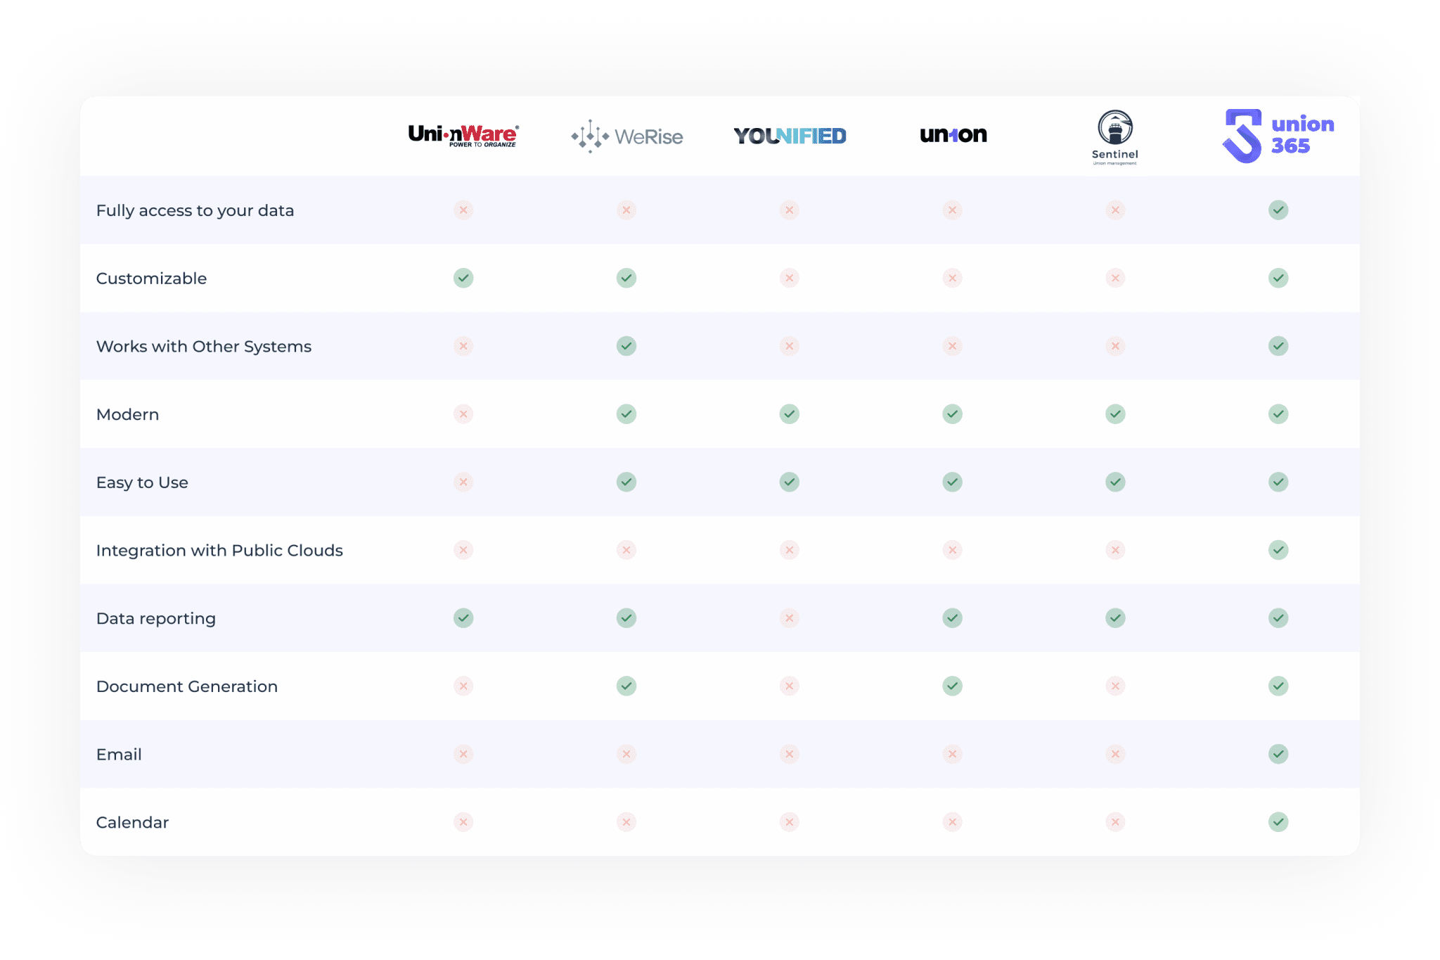The height and width of the screenshot is (960, 1440).
Task: Click UnionWare cross for Fully access to your data
Action: click(x=463, y=210)
